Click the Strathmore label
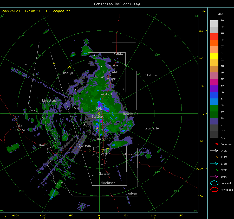 (126, 154)
